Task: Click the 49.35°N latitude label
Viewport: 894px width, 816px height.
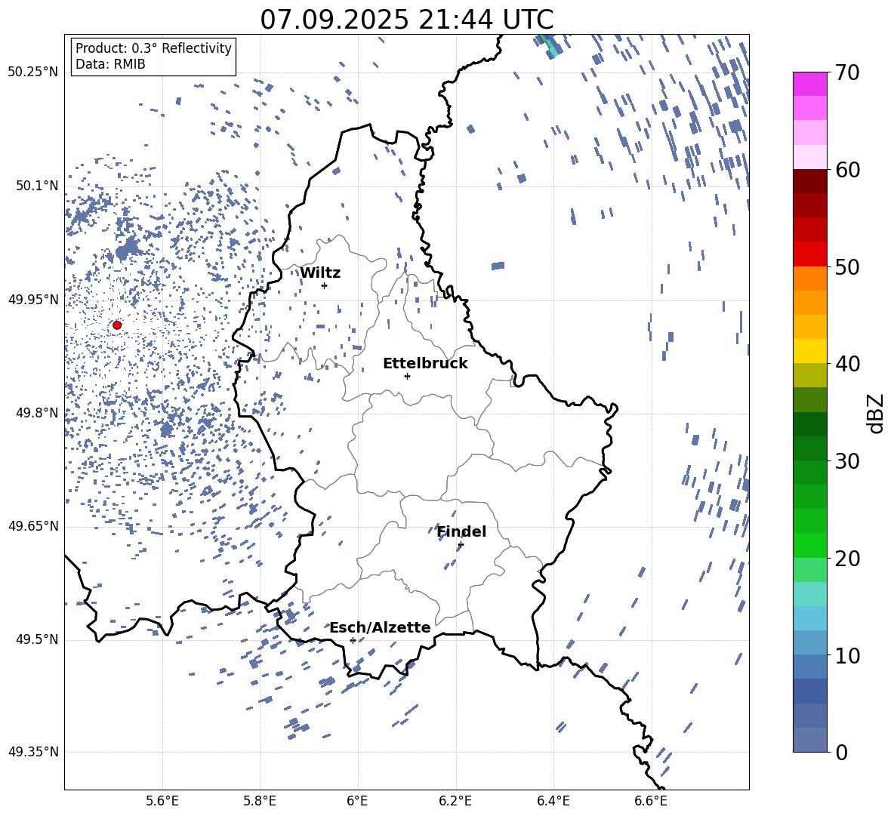Action: coord(33,752)
